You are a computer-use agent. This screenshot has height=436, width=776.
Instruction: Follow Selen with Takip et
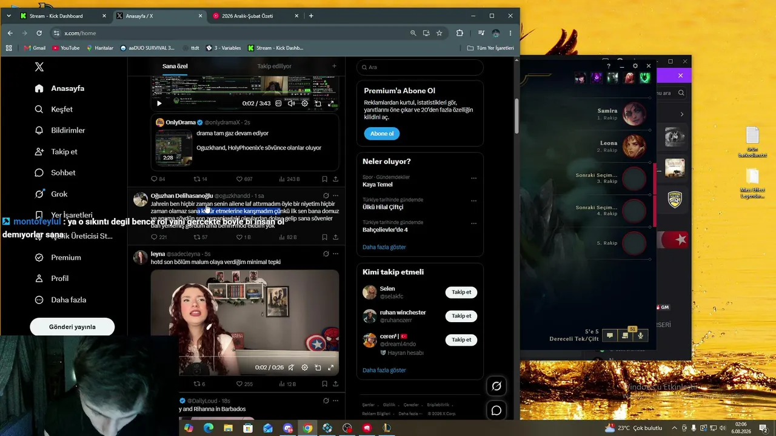coord(461,292)
